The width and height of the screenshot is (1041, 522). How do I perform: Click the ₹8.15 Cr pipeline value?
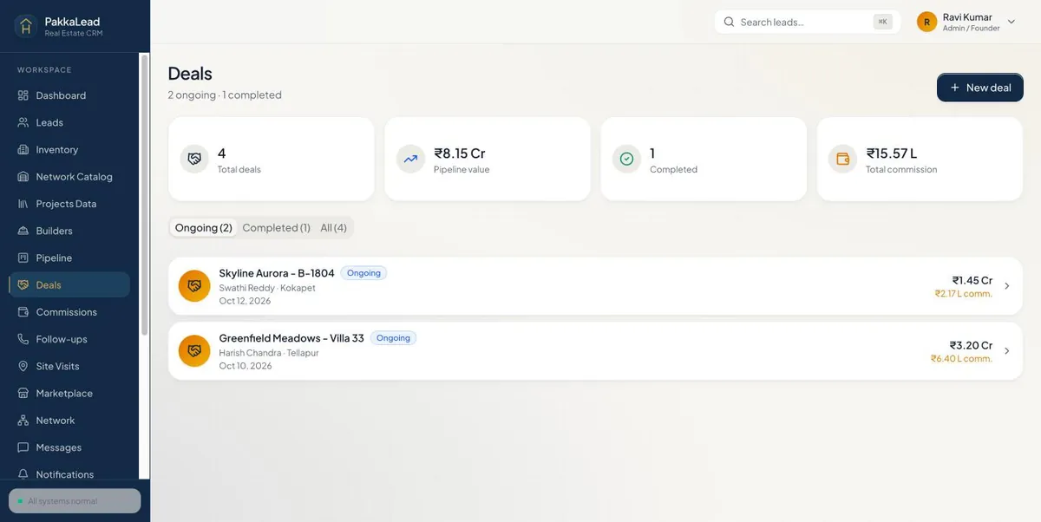point(460,153)
